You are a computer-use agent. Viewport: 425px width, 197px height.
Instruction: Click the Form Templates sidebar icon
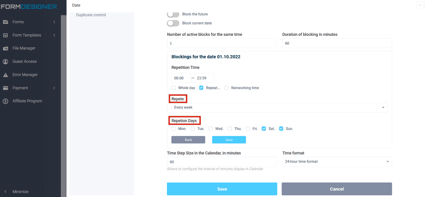(6, 35)
